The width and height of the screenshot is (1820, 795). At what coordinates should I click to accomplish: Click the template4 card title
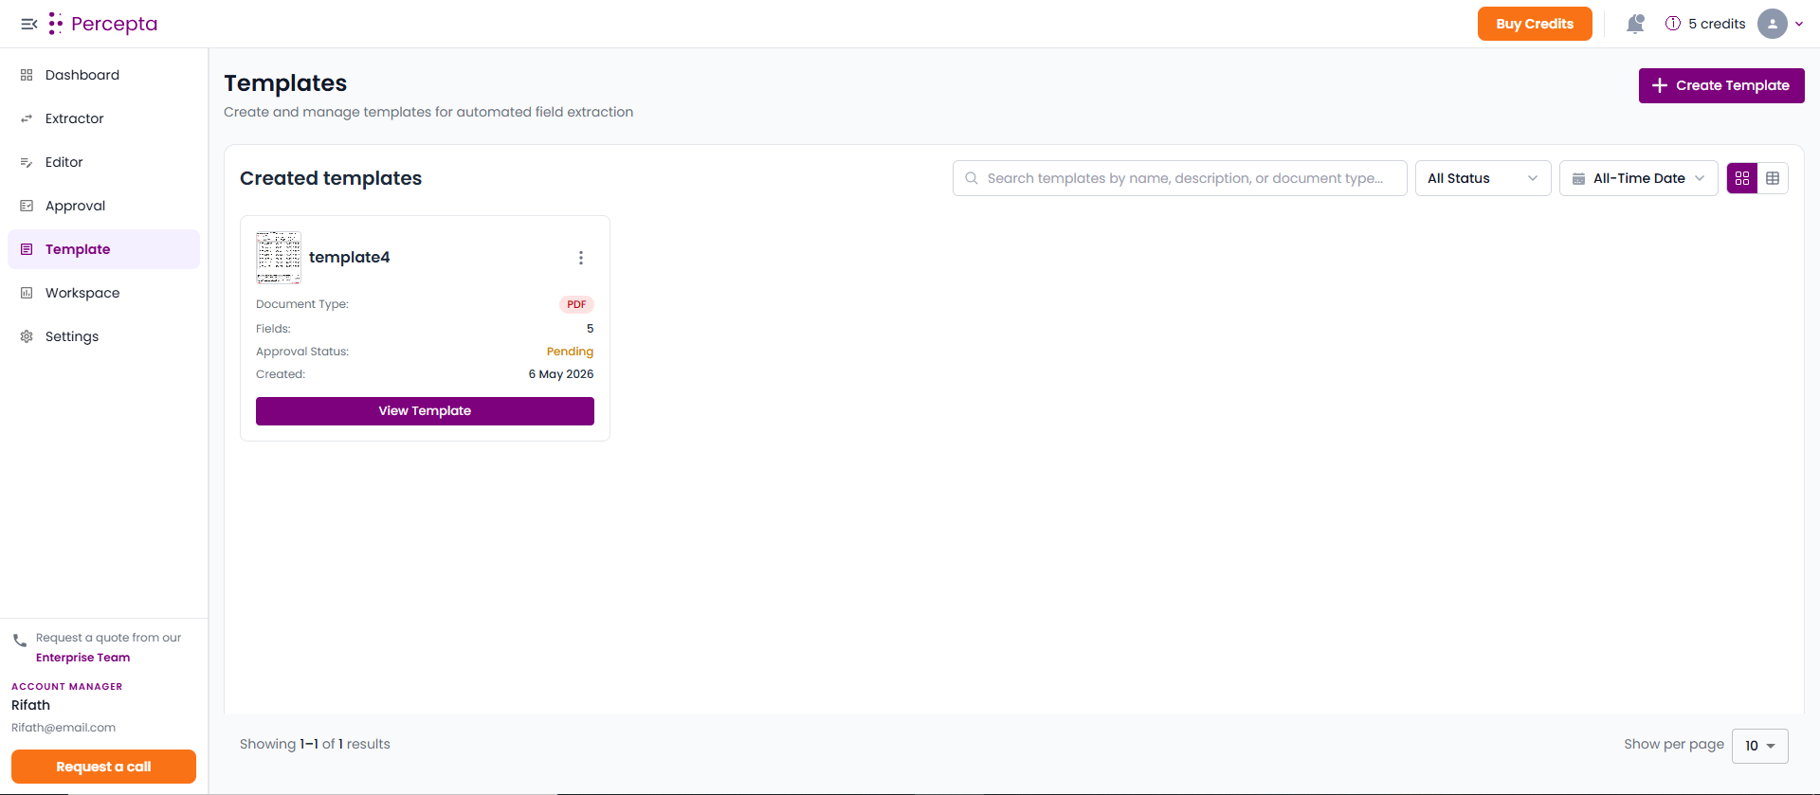pyautogui.click(x=350, y=257)
